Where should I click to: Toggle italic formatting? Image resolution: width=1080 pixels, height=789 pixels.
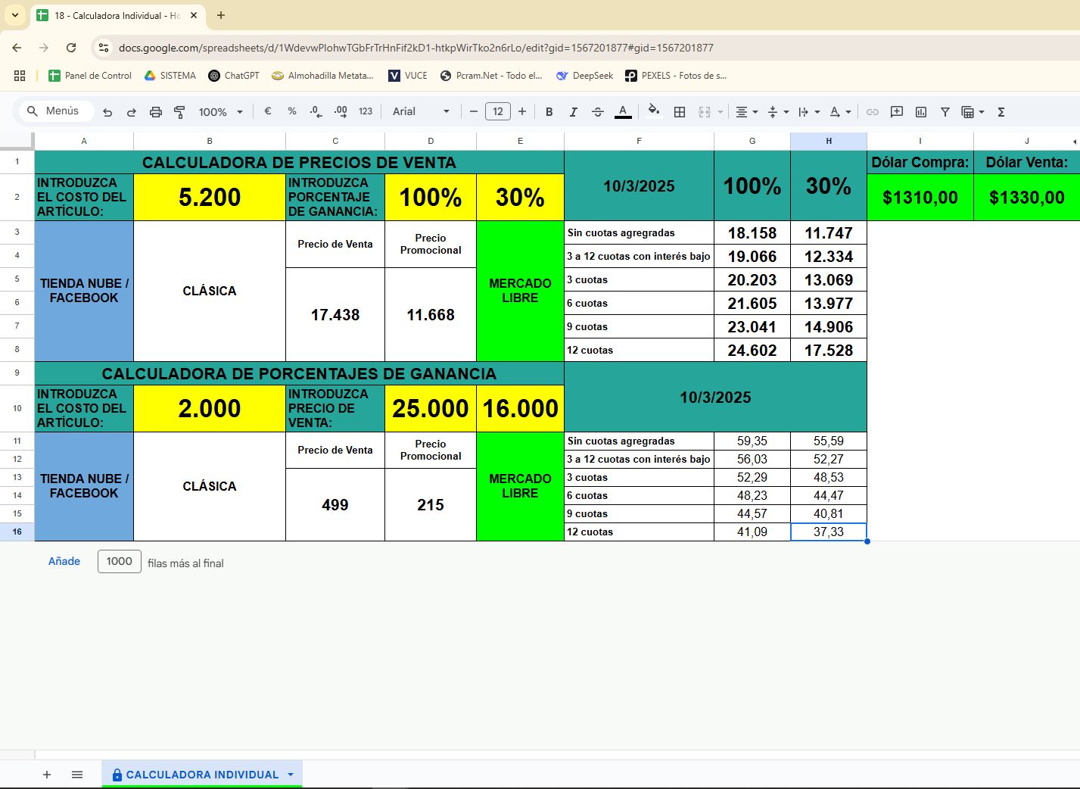click(573, 112)
